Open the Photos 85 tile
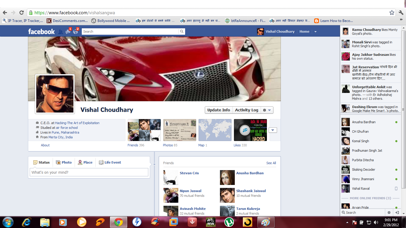Screen dimensions: 406x228 180,130
